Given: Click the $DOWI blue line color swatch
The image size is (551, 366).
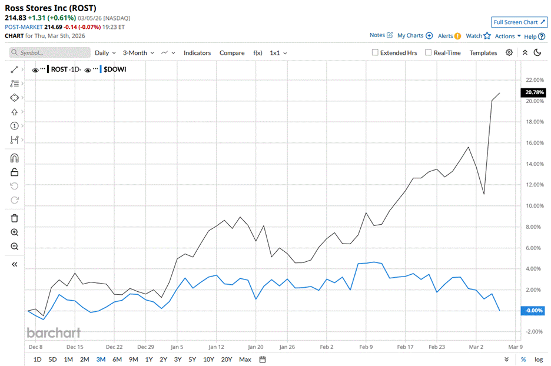Looking at the screenshot, I should point(101,69).
